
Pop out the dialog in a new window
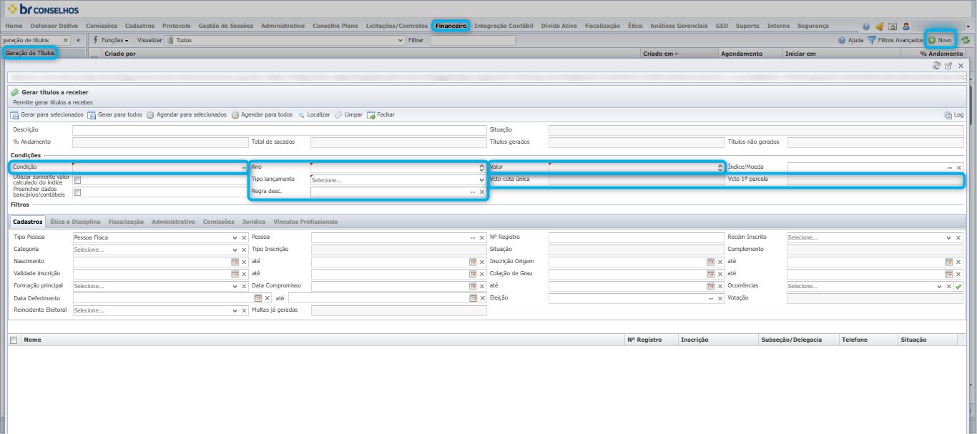(948, 66)
